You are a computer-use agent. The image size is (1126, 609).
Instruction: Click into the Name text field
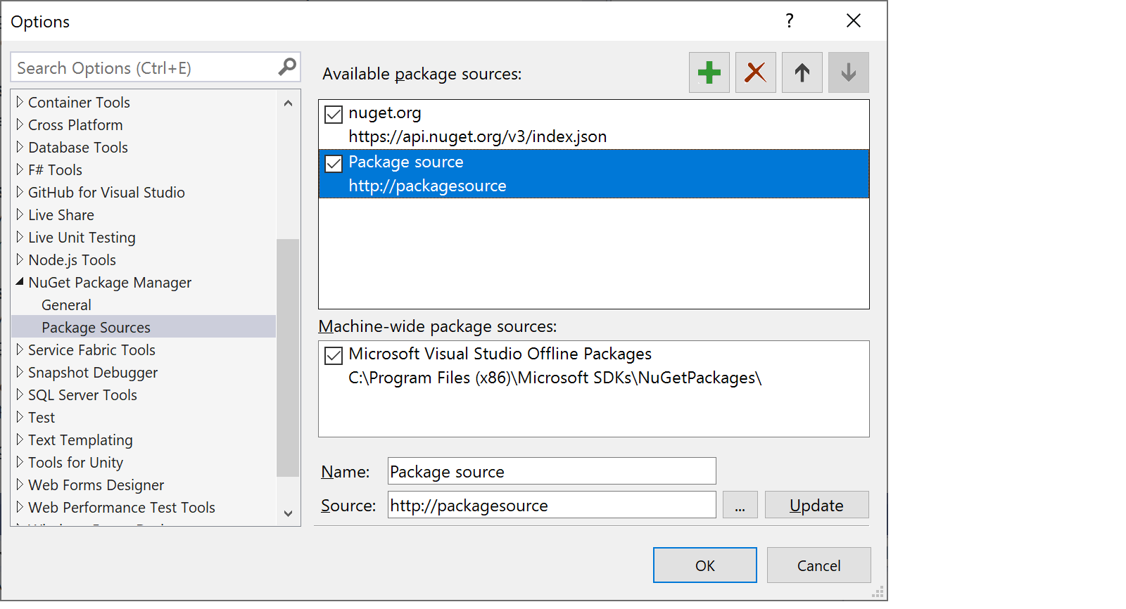coord(551,471)
